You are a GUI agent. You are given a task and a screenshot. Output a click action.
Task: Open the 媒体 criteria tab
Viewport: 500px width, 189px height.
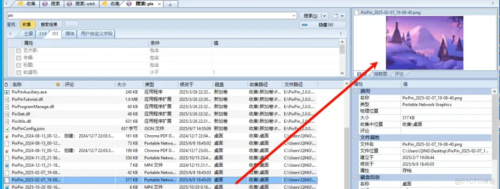point(70,33)
